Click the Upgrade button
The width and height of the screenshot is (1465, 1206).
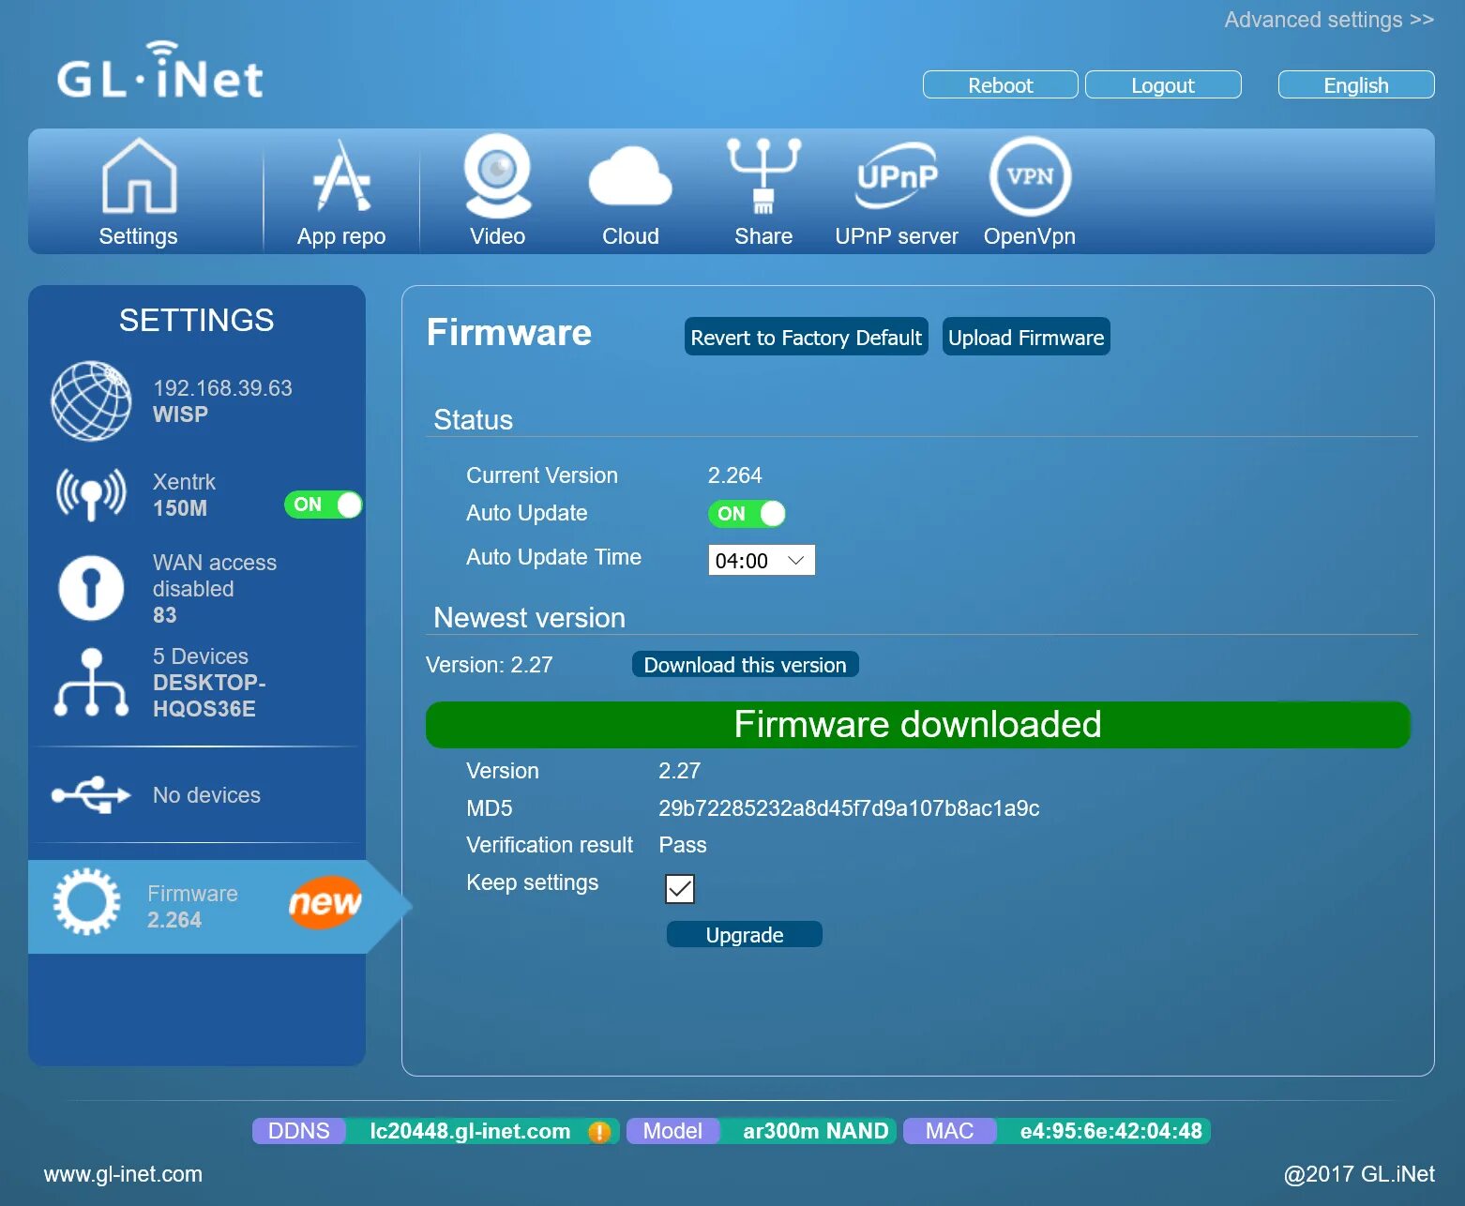coord(745,934)
